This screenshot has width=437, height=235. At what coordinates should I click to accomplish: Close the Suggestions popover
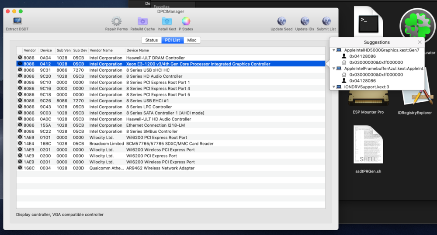tap(420, 42)
